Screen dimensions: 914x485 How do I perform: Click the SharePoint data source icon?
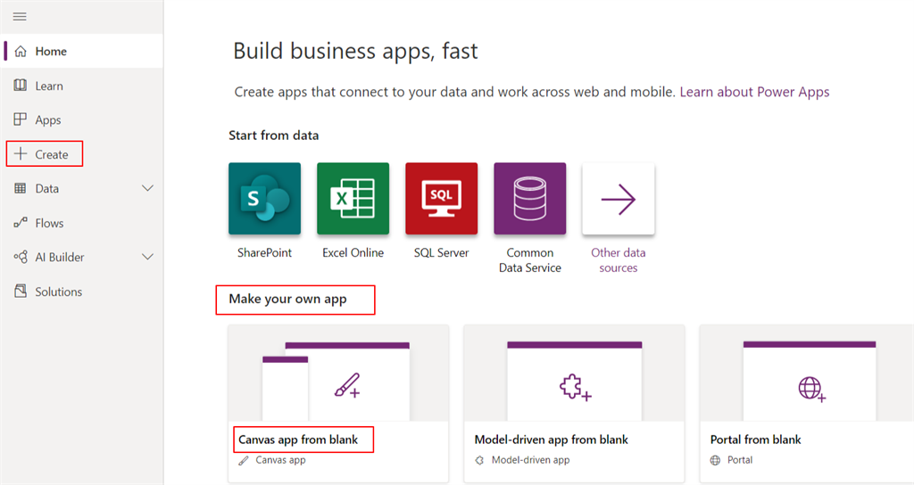click(264, 199)
